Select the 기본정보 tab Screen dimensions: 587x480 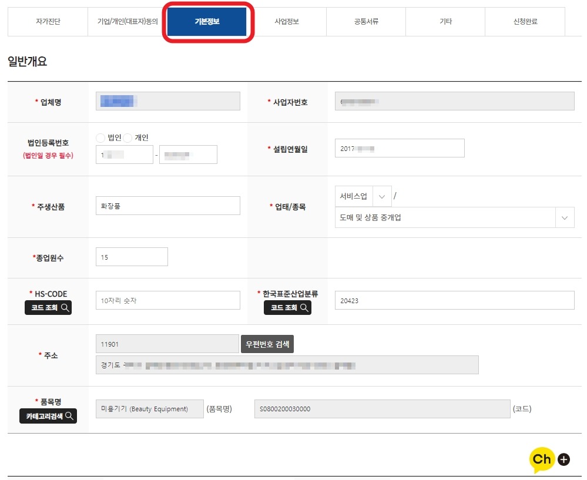[207, 22]
